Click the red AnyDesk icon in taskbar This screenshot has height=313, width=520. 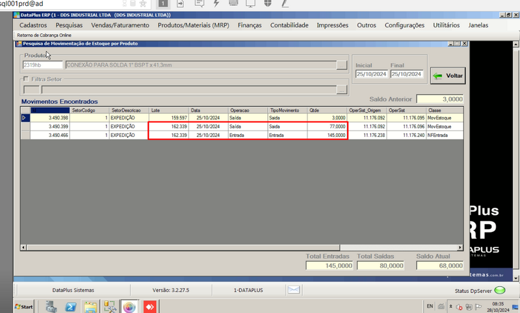coord(149,307)
